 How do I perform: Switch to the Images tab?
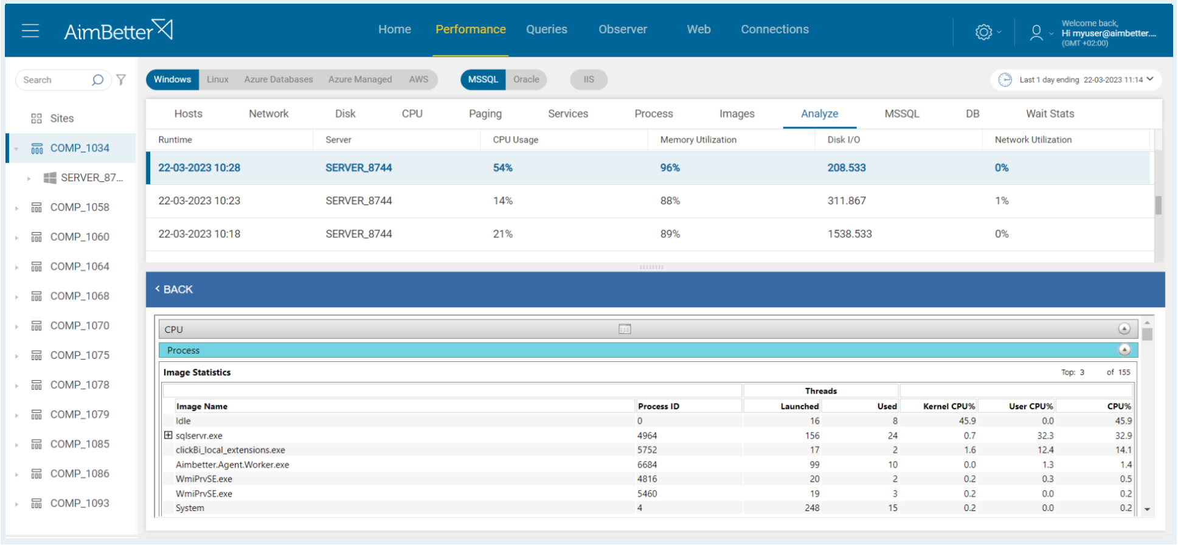click(x=737, y=114)
